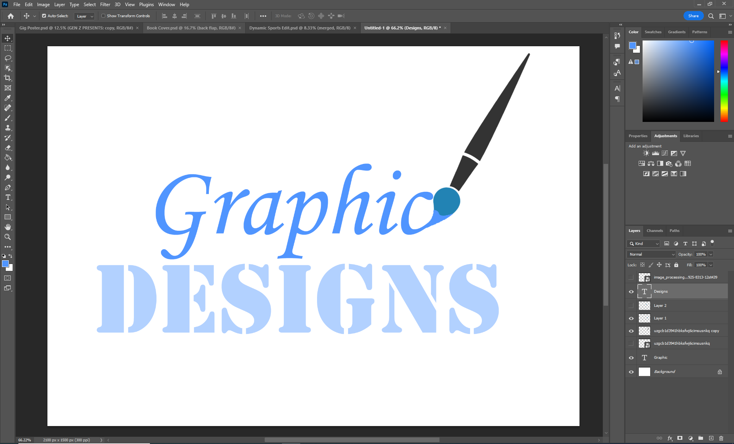734x444 pixels.
Task: Click the foreground color swatch
Action: [x=5, y=264]
